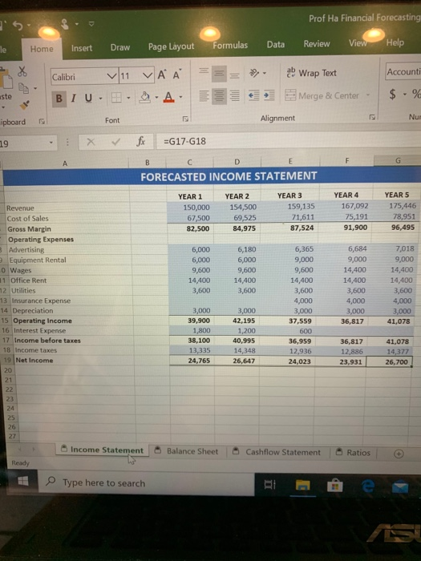Toggle the Center alignment button
Image resolution: width=421 pixels, height=561 pixels.
[219, 96]
